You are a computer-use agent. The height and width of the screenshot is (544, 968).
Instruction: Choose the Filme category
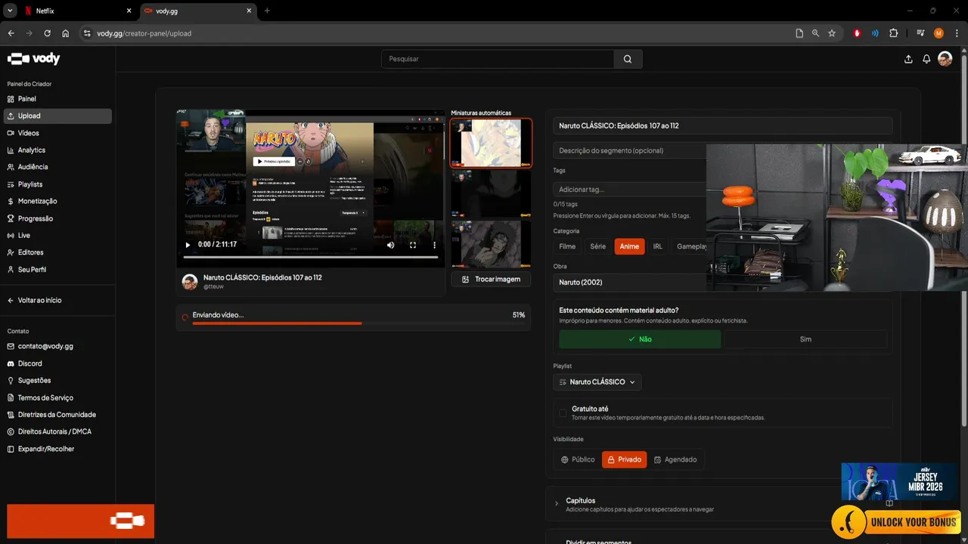tap(567, 246)
